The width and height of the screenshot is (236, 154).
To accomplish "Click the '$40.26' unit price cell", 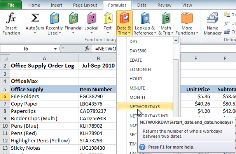I will [x=196, y=104].
